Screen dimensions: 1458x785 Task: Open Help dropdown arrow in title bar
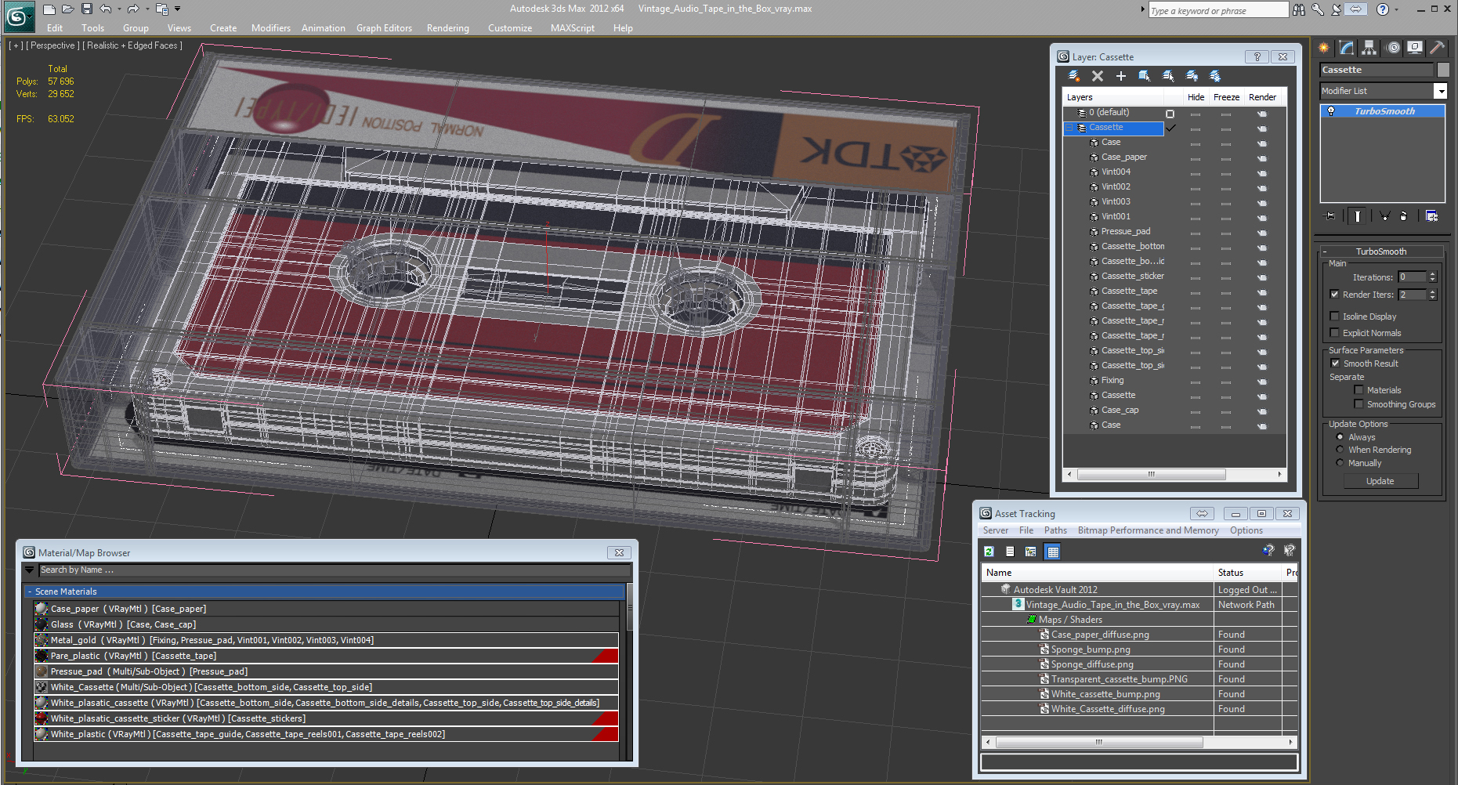(1396, 9)
